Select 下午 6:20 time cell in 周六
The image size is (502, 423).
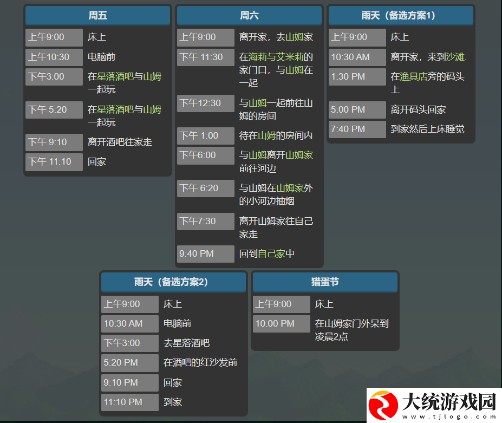click(206, 188)
